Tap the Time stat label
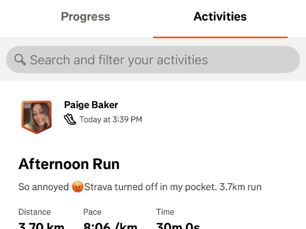The height and width of the screenshot is (229, 306). coord(165,212)
